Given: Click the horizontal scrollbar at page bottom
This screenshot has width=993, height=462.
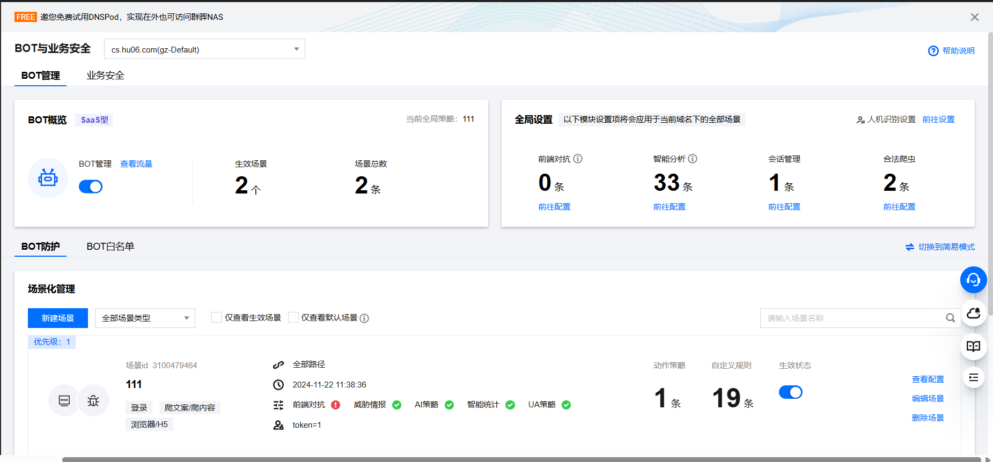Looking at the screenshot, I should pos(521,459).
